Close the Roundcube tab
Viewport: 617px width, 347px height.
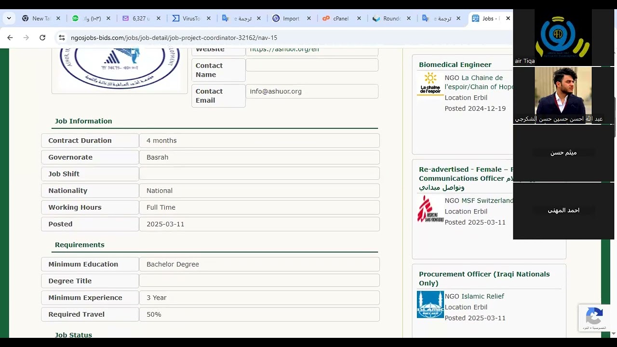point(409,18)
